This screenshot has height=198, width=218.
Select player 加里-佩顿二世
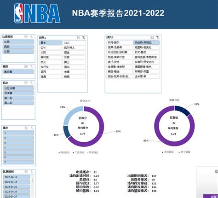120,57
